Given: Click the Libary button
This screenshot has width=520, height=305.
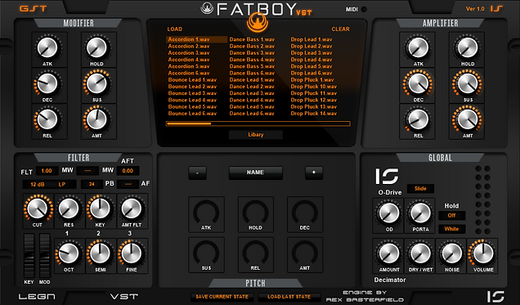Looking at the screenshot, I should point(256,135).
